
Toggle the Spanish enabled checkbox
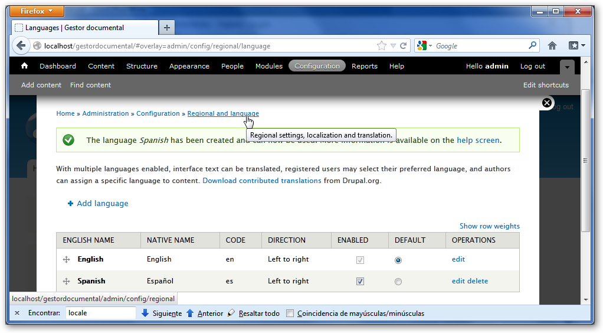(360, 282)
